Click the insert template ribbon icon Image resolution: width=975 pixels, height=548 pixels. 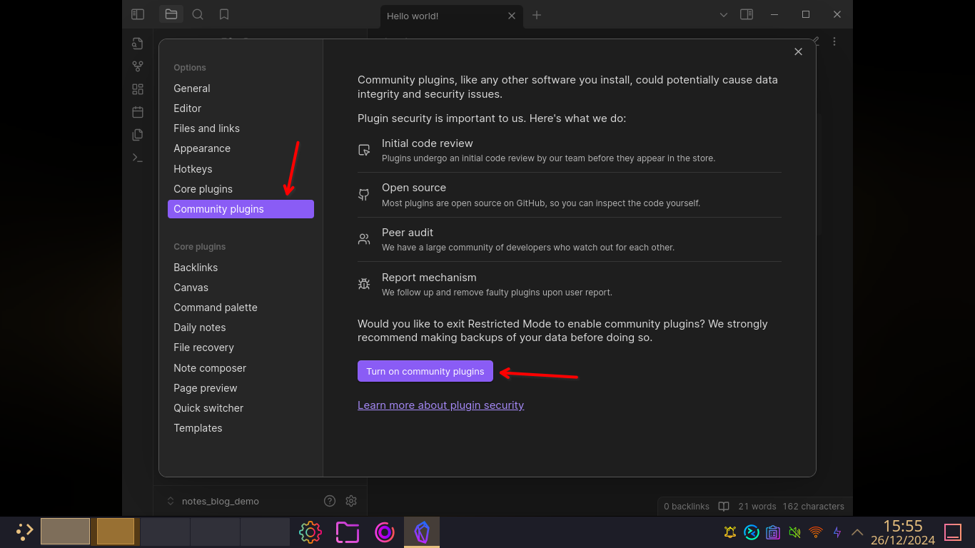coord(138,135)
